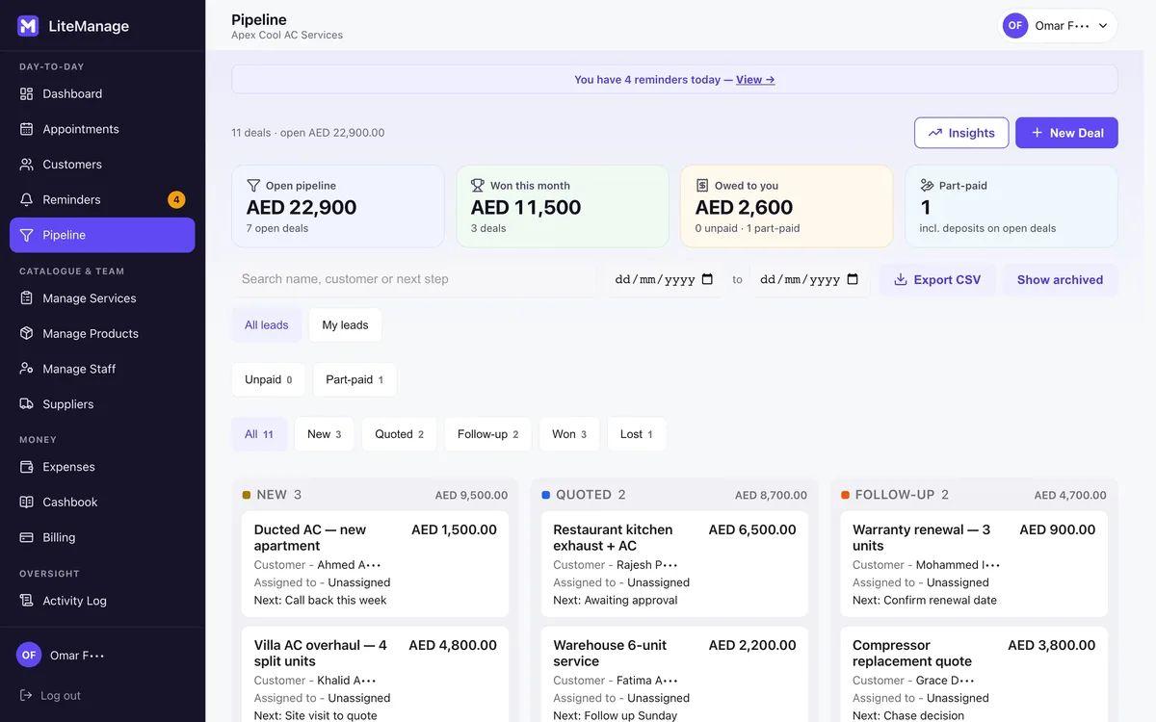Select the Won 3 stage tab
The height and width of the screenshot is (722, 1156).
[x=569, y=434]
